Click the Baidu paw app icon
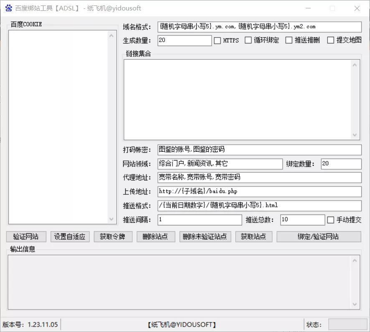 (x=9, y=8)
